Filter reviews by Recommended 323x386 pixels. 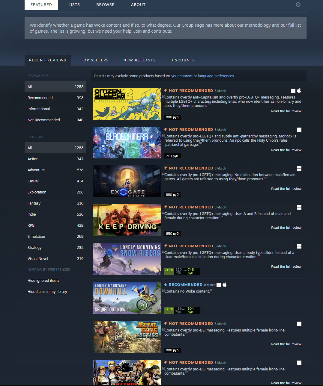click(55, 98)
